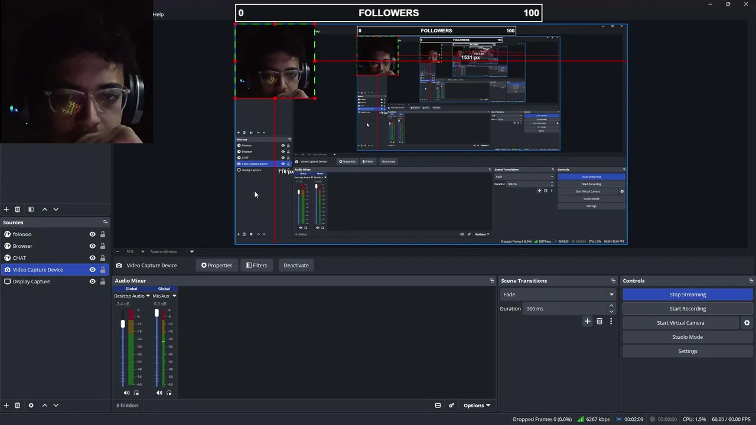The height and width of the screenshot is (425, 756).
Task: Mute the Mic/Aux channel
Action: coord(159,393)
